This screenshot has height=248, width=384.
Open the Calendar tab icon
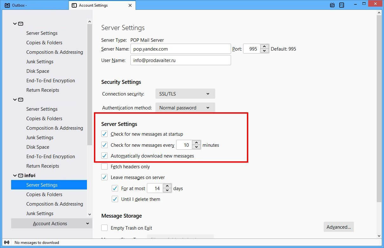[x=332, y=5]
